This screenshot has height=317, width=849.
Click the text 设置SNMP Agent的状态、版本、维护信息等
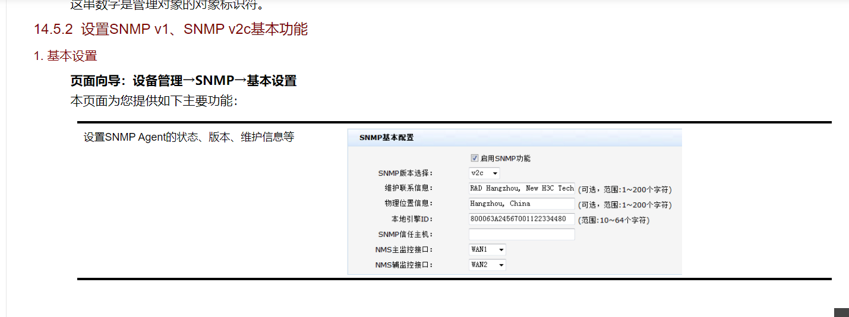(189, 138)
